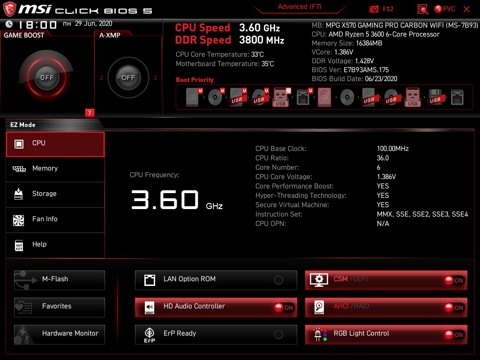Select A-XMP profile 2

coord(101,78)
